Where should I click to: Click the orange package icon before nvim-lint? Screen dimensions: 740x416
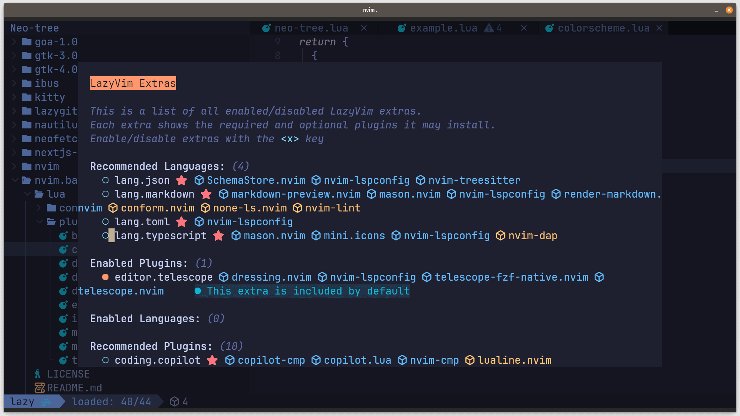297,208
